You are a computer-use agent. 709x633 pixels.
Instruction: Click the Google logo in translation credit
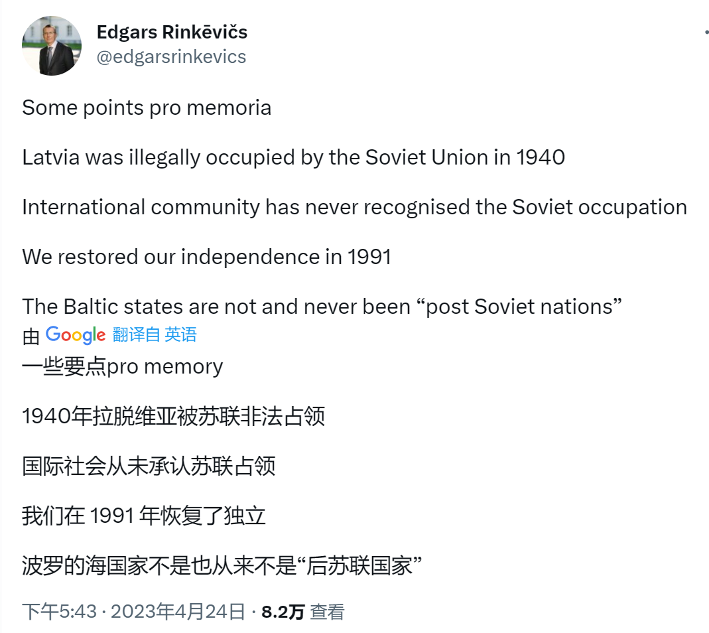(x=76, y=335)
